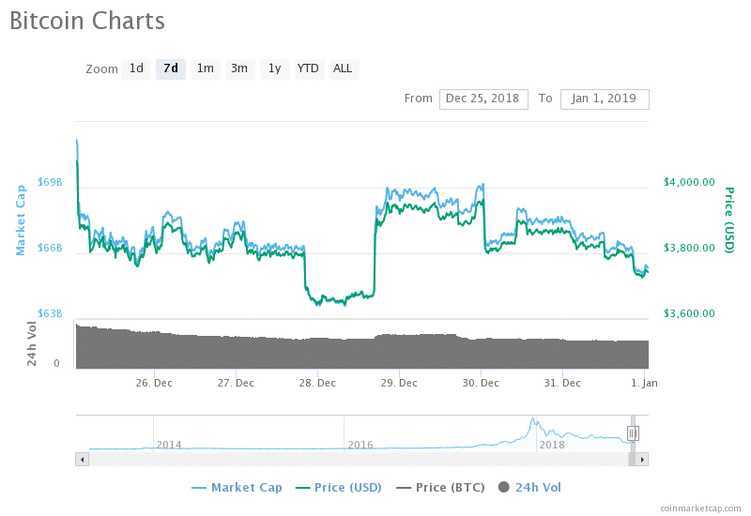Image resolution: width=751 pixels, height=516 pixels.
Task: Toggle Price (USD) series in legend
Action: [x=339, y=488]
